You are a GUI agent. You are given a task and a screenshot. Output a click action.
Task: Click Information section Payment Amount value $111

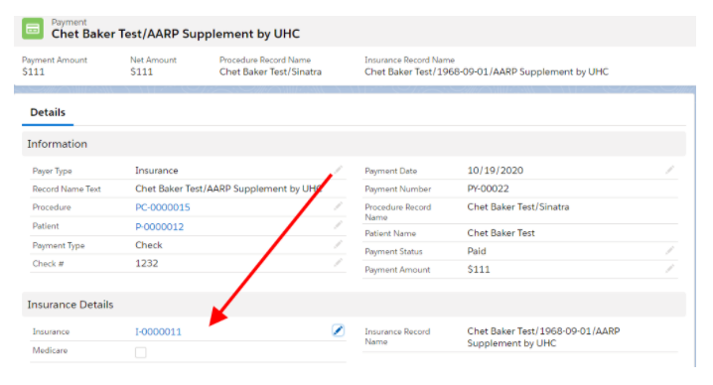[x=479, y=270]
